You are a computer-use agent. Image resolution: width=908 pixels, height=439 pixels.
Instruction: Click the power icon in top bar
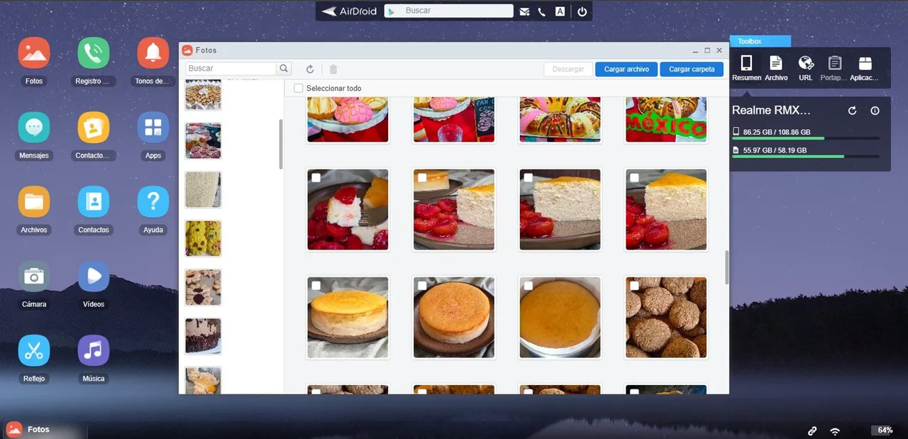(x=582, y=11)
